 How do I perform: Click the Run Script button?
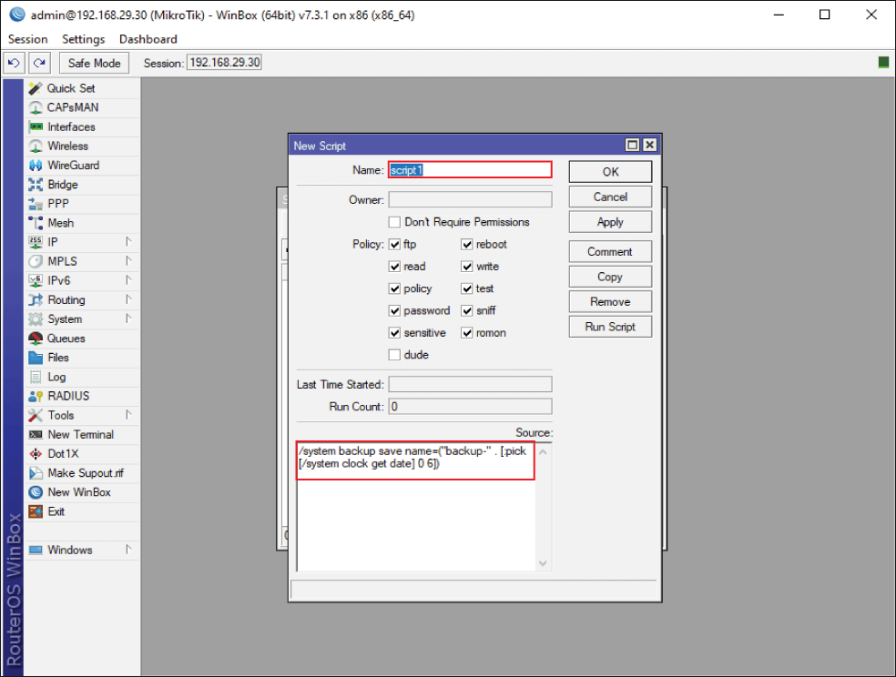(x=609, y=326)
